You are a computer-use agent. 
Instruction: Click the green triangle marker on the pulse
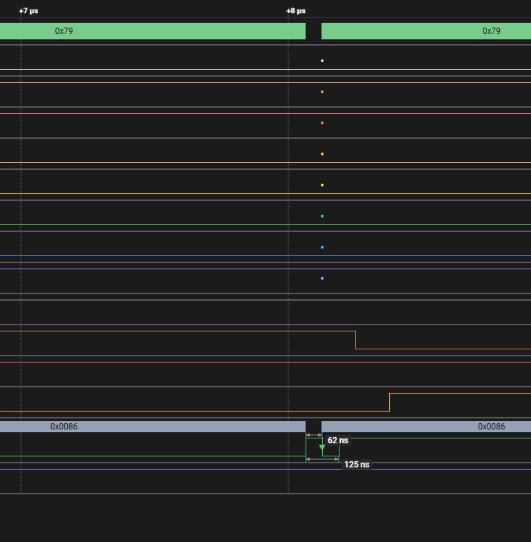(322, 448)
